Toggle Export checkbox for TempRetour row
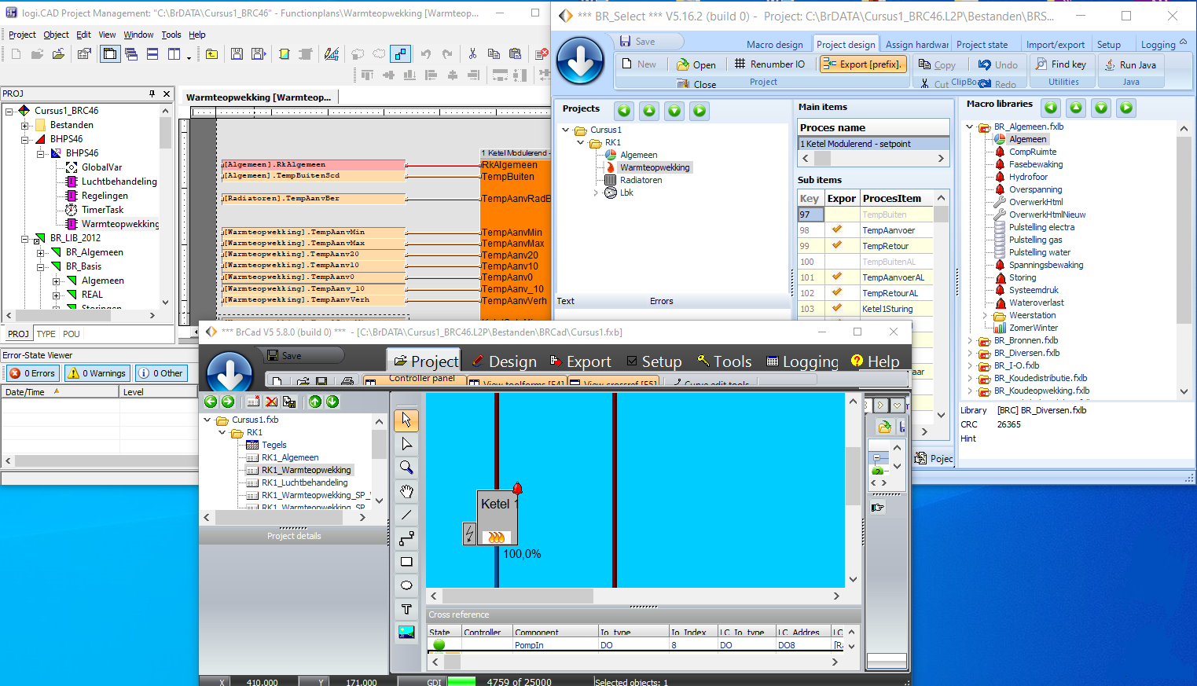The image size is (1197, 686). 837,246
